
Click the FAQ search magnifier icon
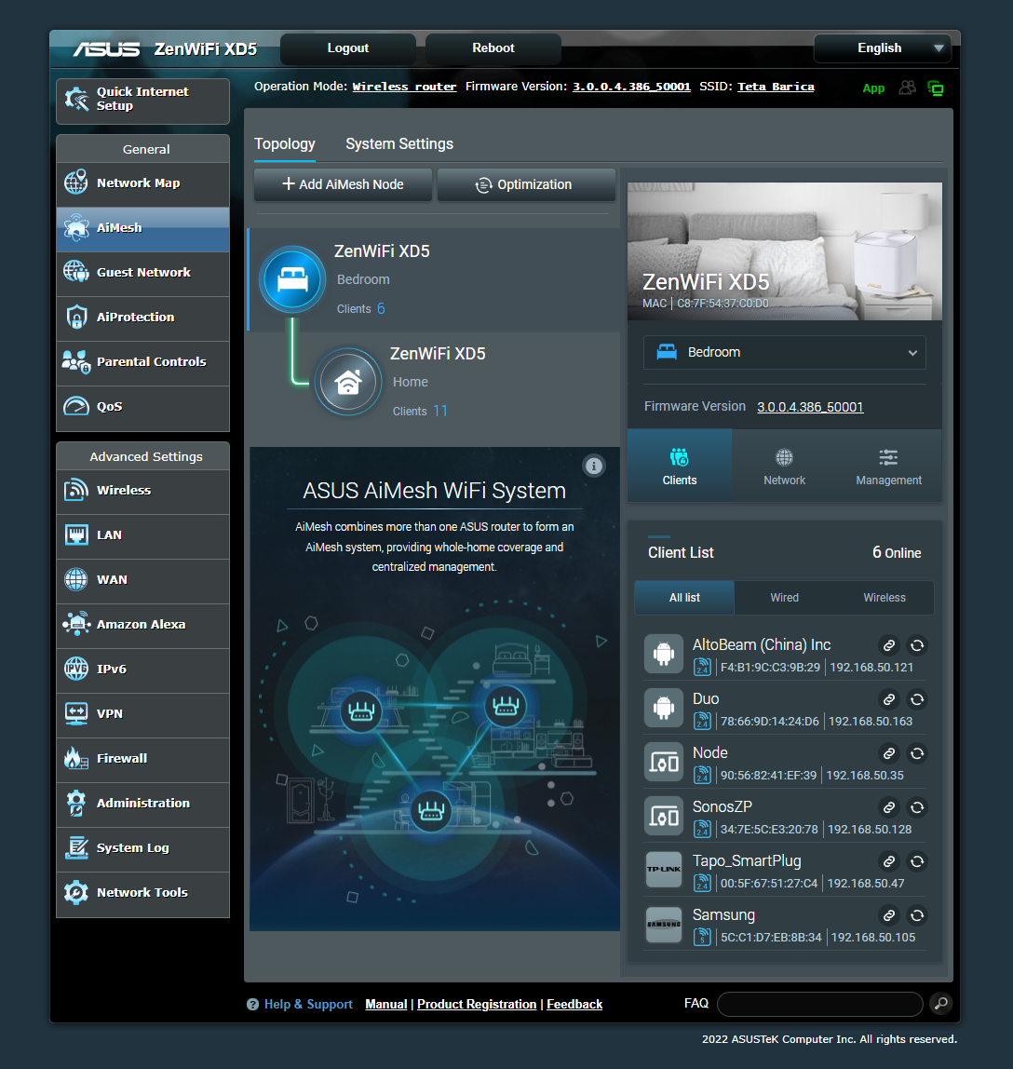click(x=940, y=1004)
